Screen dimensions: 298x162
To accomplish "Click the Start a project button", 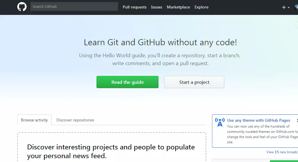I will (194, 82).
